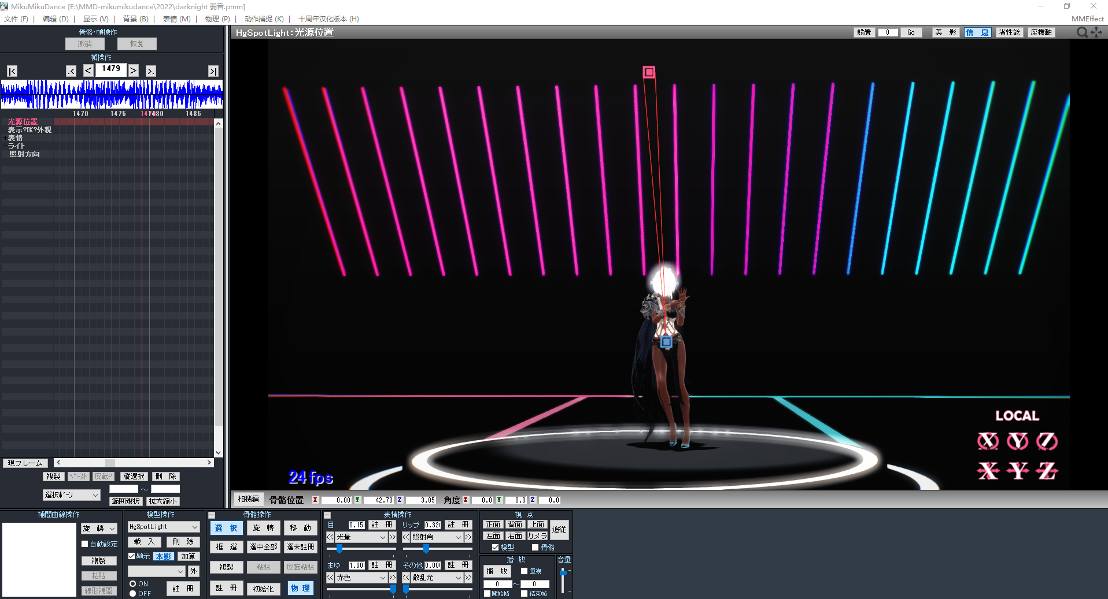
Task: Click the green local Y axis icon in viewport
Action: coord(1018,471)
